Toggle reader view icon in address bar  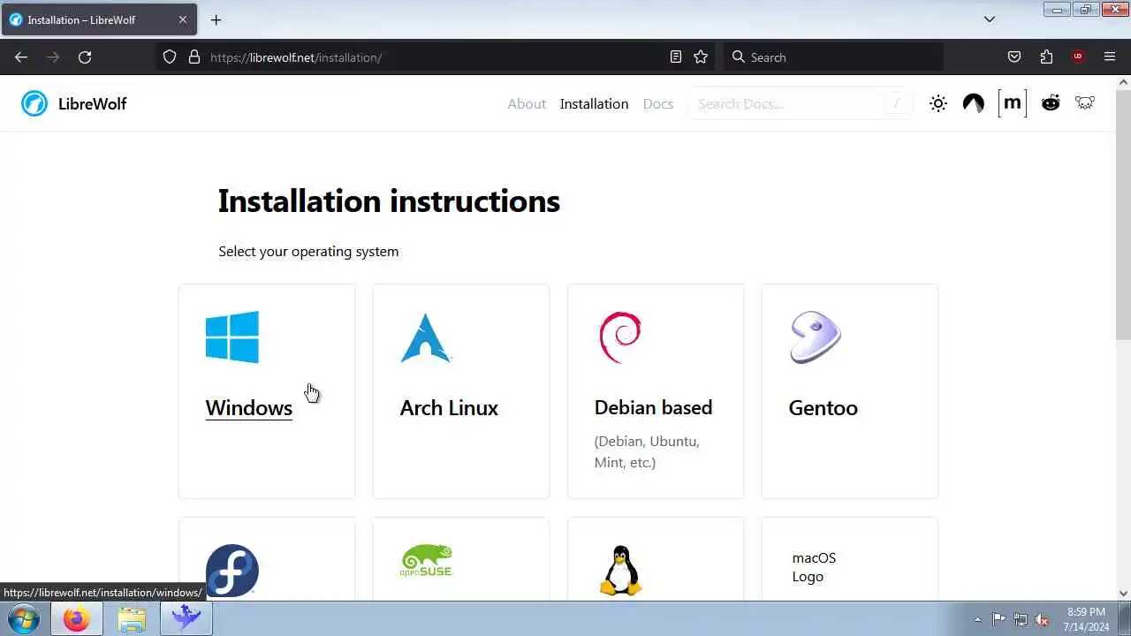click(676, 57)
